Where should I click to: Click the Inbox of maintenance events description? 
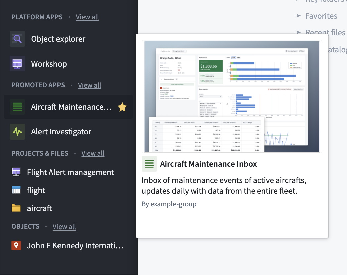tap(224, 186)
